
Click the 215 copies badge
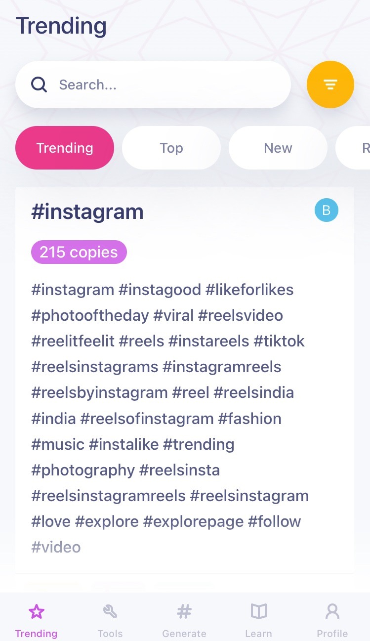click(x=79, y=252)
